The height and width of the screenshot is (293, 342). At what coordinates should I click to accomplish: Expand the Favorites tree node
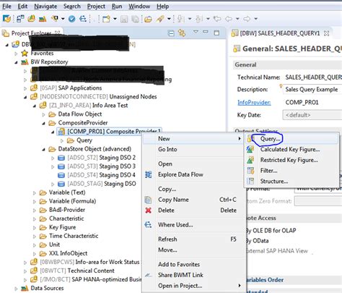tap(16, 54)
